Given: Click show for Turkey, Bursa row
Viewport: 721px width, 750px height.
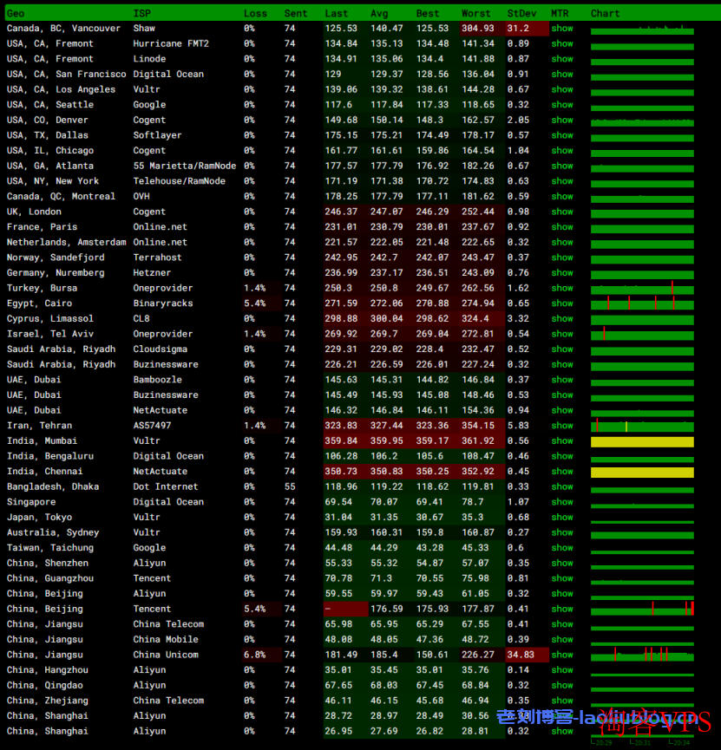Looking at the screenshot, I should pos(561,288).
